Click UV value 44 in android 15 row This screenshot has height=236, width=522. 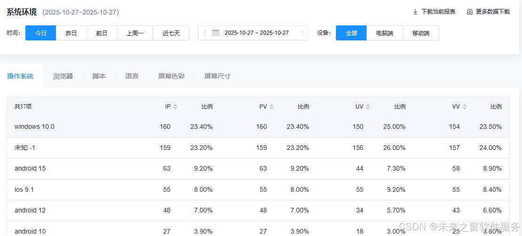pyautogui.click(x=359, y=169)
